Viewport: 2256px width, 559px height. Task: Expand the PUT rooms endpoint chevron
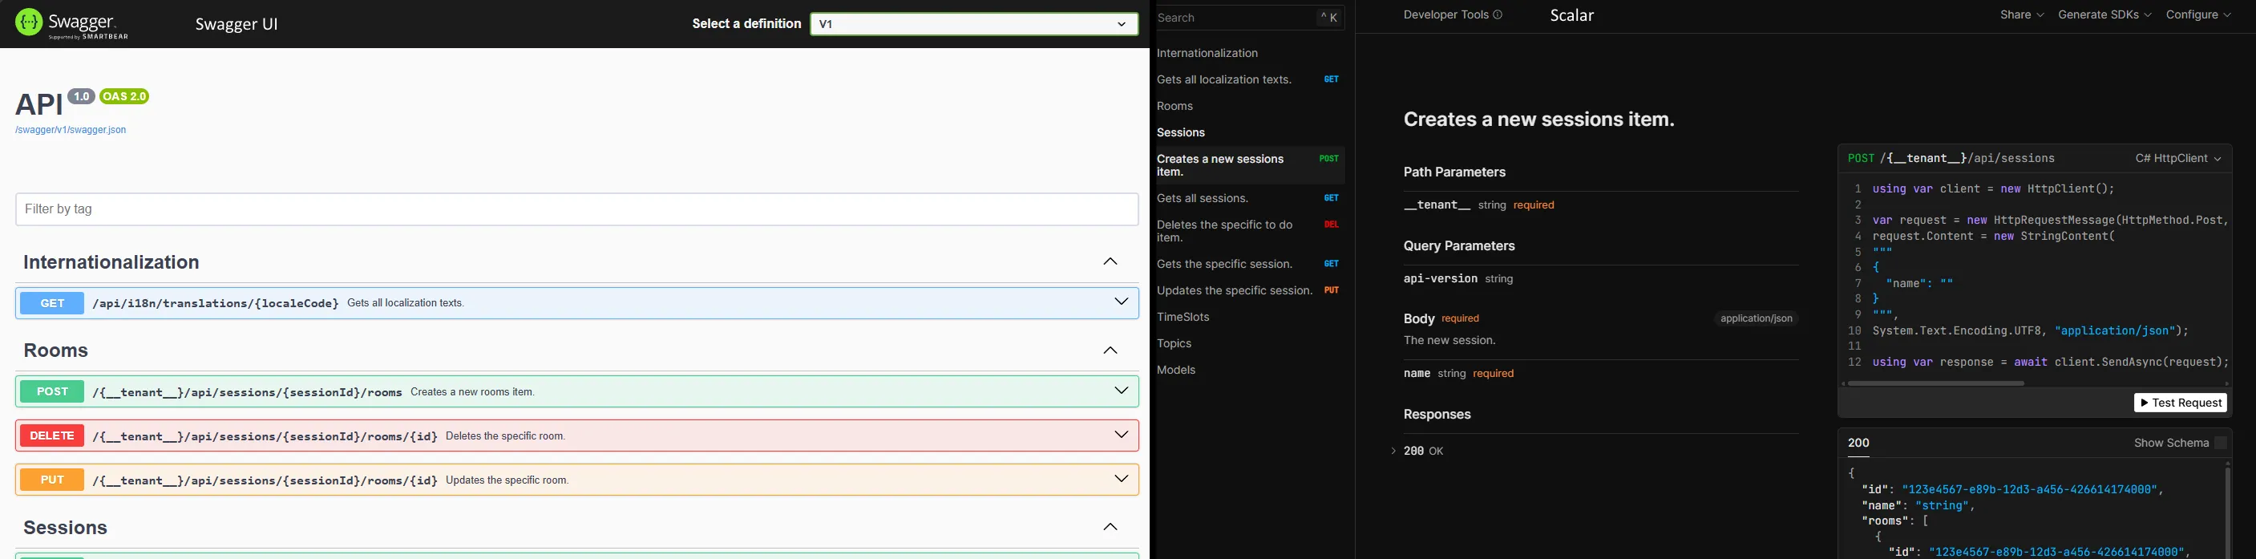pyautogui.click(x=1121, y=480)
